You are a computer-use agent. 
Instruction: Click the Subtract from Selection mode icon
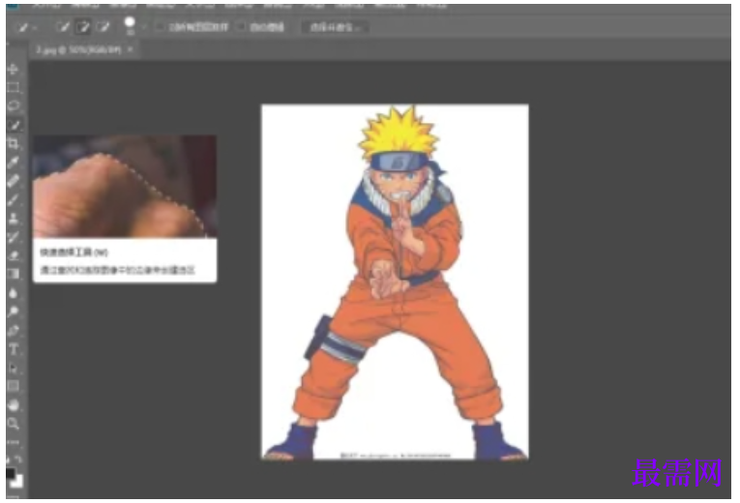point(103,27)
